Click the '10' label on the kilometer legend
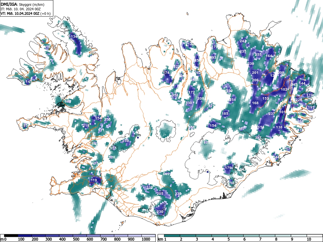The width and height of the screenshot is (323, 242). (308, 239)
